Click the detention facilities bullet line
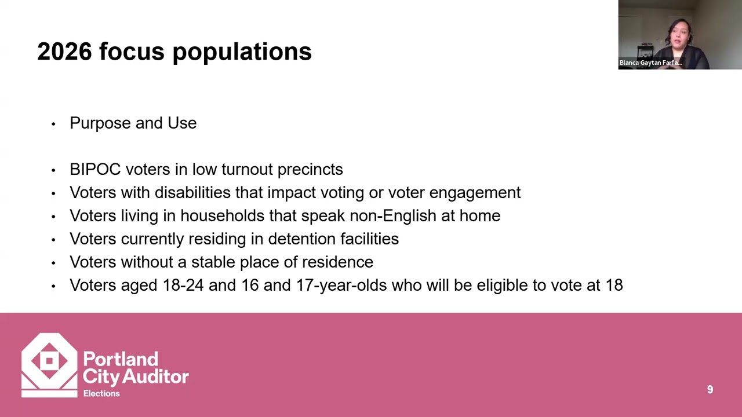Viewport: 742px width, 417px height. click(234, 239)
